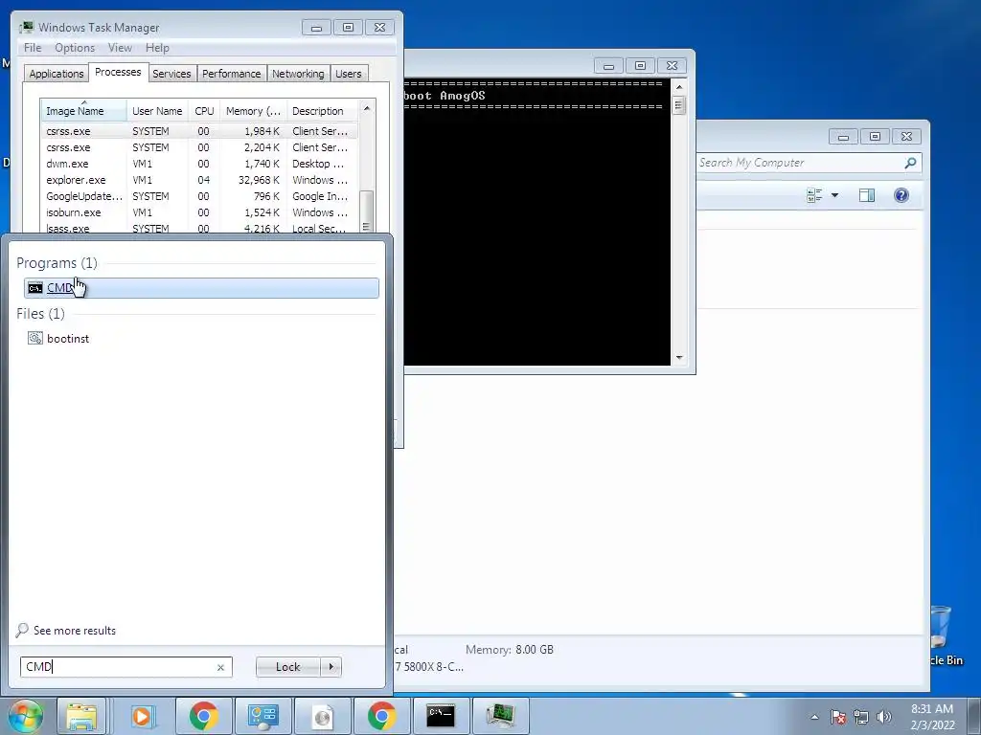The height and width of the screenshot is (735, 981).
Task: Open Explorer help button
Action: tap(901, 195)
